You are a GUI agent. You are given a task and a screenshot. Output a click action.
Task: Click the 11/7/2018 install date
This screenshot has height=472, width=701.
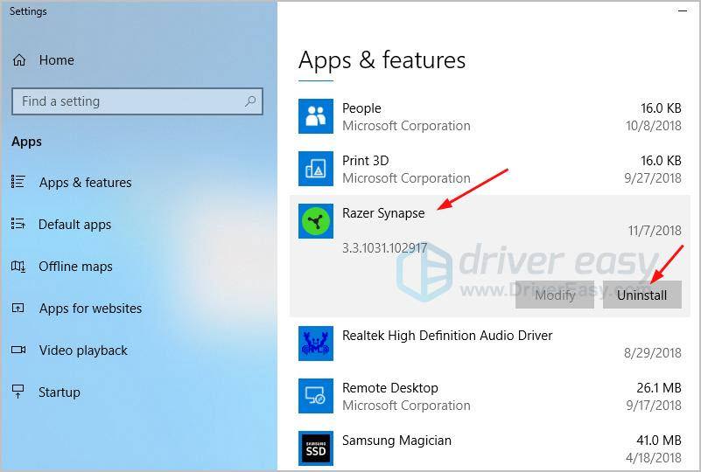pos(655,231)
